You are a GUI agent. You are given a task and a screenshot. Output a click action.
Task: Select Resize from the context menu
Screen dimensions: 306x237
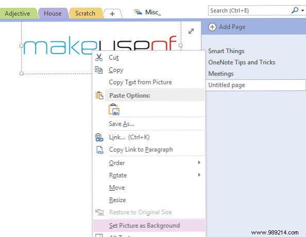pyautogui.click(x=149, y=200)
